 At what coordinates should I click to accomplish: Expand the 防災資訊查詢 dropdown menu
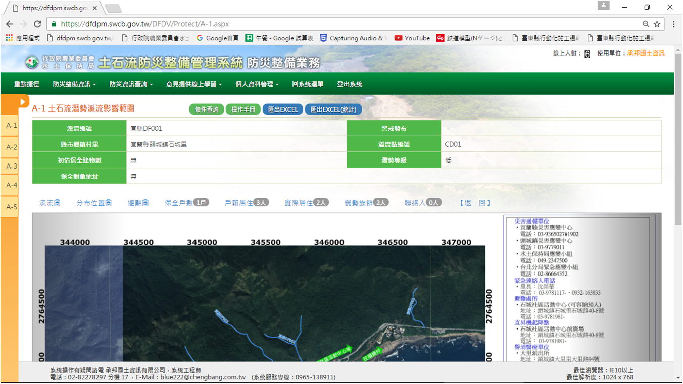point(131,84)
